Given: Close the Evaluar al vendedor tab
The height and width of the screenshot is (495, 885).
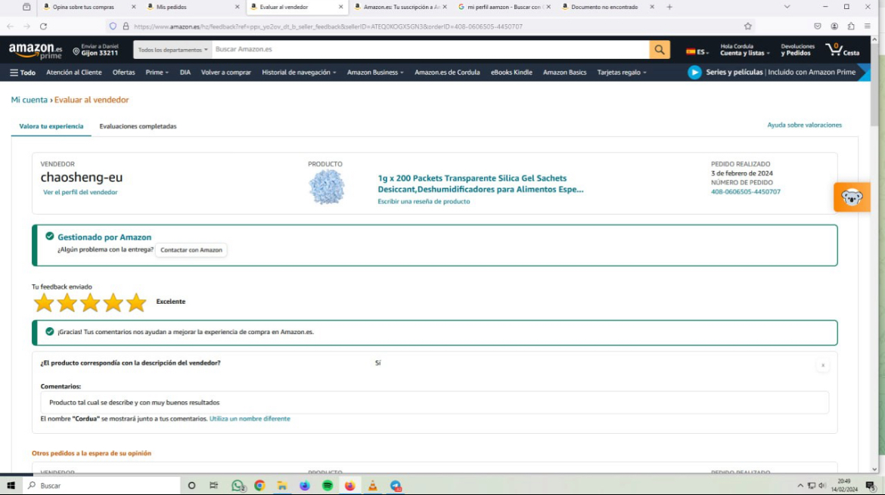Looking at the screenshot, I should point(341,7).
